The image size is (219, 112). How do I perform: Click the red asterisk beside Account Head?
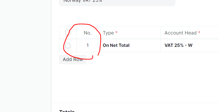199,33
